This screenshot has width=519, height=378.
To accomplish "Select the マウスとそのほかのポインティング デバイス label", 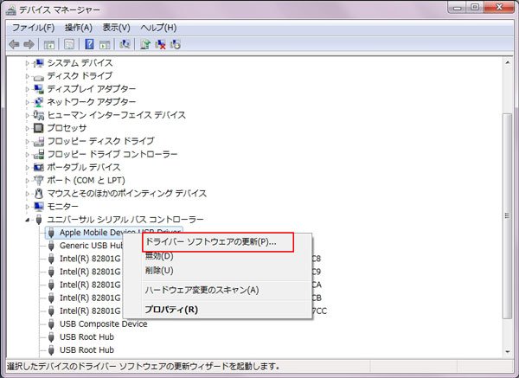I will [127, 193].
